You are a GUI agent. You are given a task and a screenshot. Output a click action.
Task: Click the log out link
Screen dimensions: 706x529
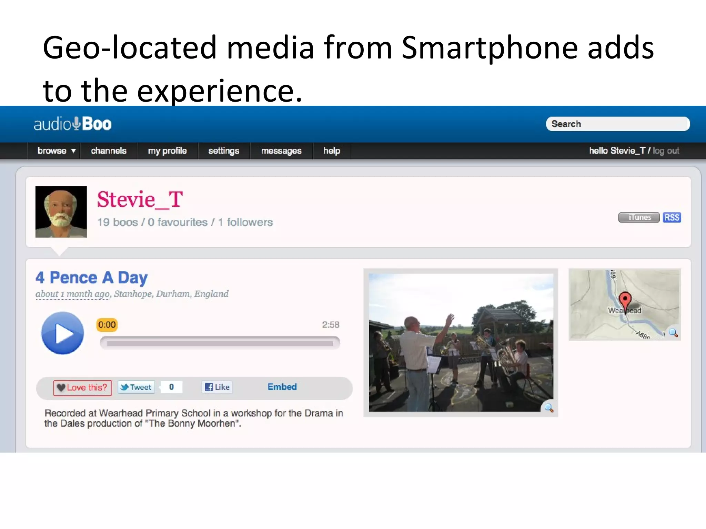click(666, 151)
